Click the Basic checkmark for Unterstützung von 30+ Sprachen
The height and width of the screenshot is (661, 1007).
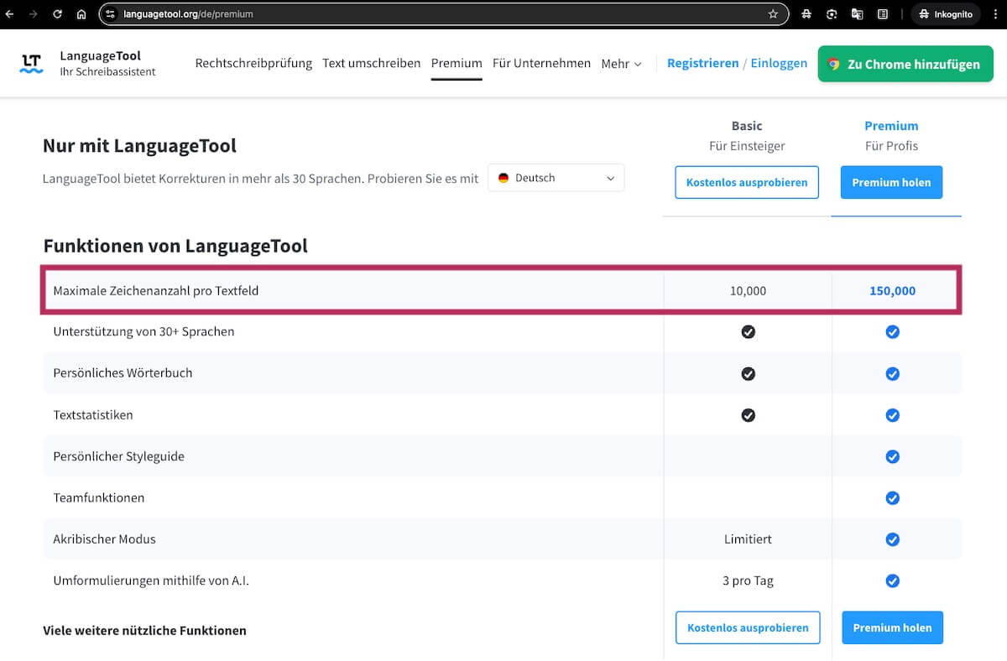748,331
